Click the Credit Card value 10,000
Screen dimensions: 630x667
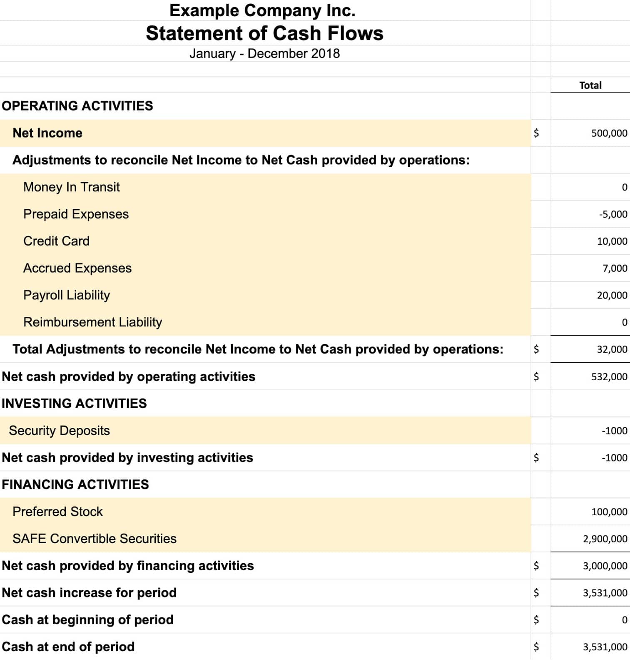(612, 241)
